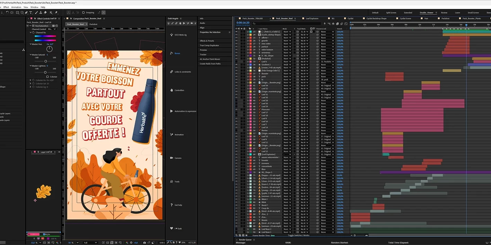491x245 pixels.
Task: Reset the Hue/Saturation effect
Action: [56, 26]
